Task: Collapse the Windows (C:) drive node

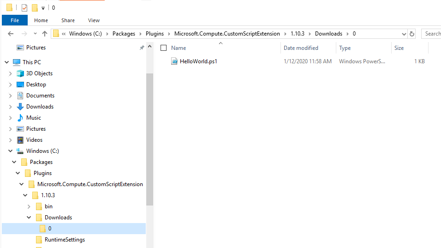Action: pos(11,151)
